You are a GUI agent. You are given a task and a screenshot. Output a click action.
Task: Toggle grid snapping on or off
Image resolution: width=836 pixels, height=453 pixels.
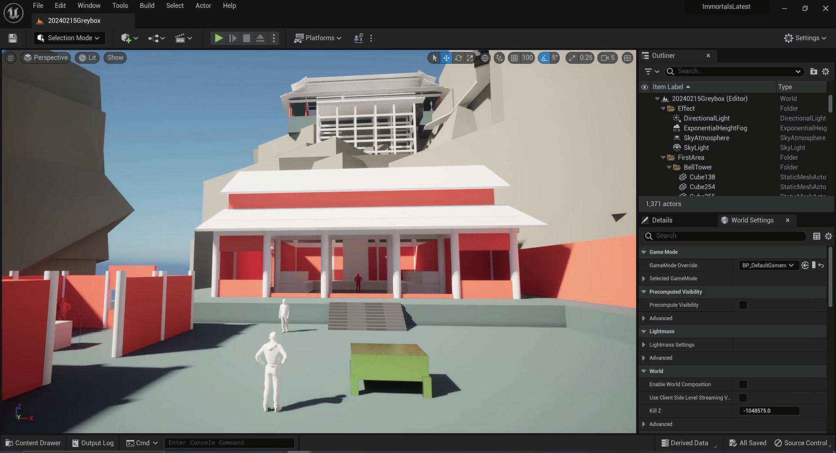(515, 57)
